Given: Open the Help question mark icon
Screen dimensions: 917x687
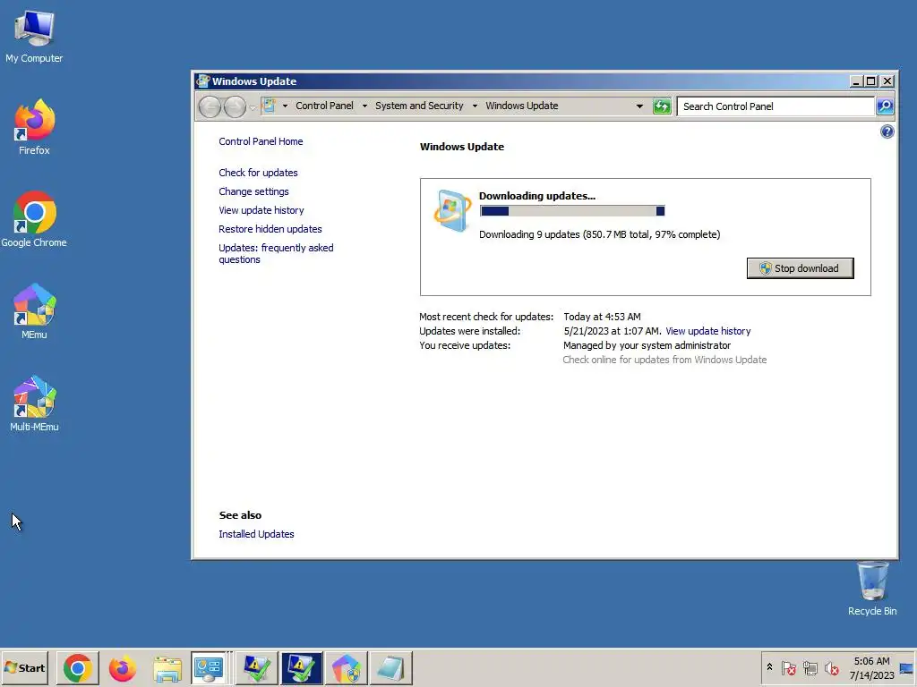Looking at the screenshot, I should [x=887, y=131].
